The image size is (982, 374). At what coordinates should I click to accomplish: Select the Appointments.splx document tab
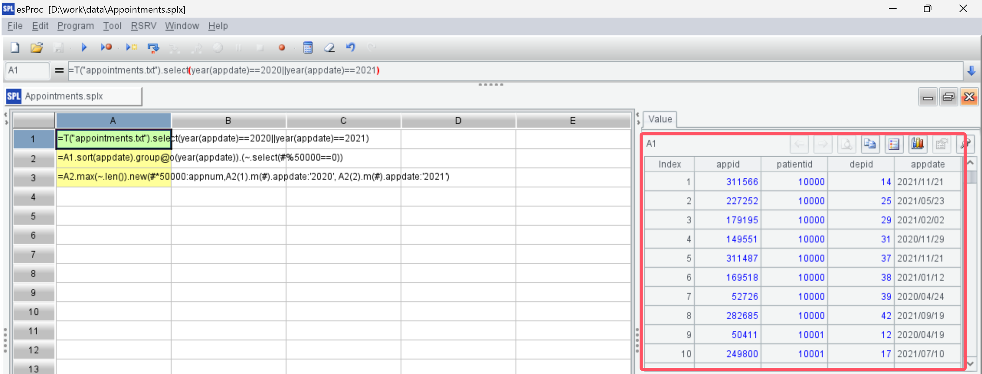(64, 96)
